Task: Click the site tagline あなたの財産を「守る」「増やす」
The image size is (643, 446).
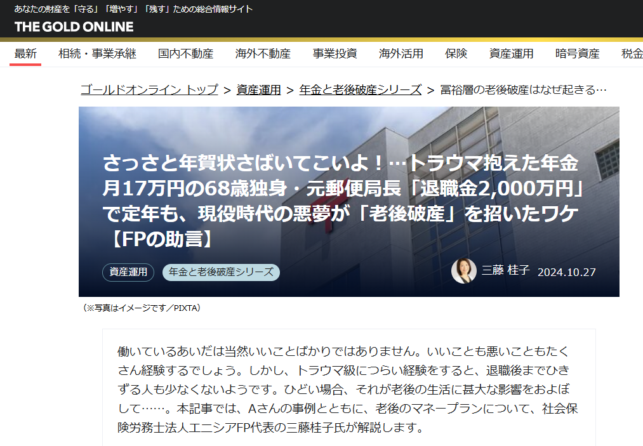Action: pos(133,9)
